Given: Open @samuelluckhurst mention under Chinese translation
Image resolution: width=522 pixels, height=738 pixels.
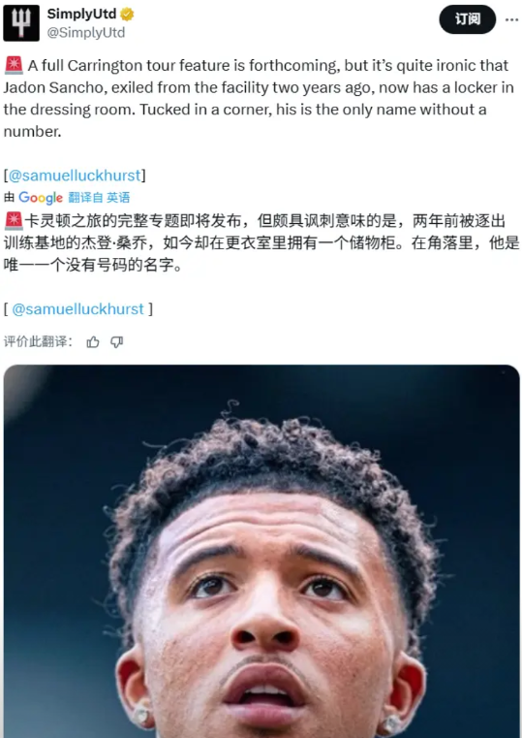Looking at the screenshot, I should click(x=78, y=309).
